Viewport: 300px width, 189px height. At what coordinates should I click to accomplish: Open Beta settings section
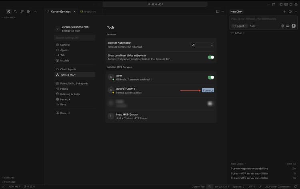(x=75, y=105)
